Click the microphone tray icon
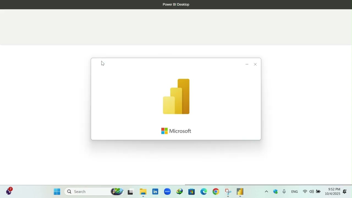352x198 pixels. point(284,192)
